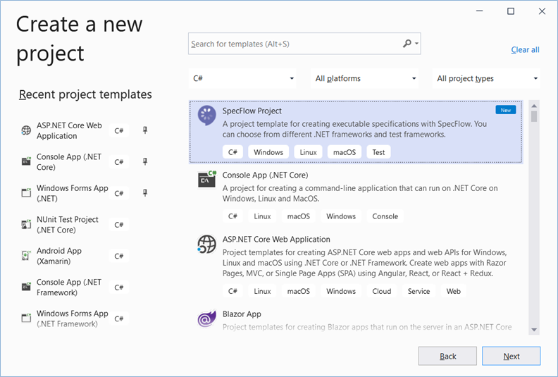Select the Blazor App template title
The image size is (558, 377).
242,314
